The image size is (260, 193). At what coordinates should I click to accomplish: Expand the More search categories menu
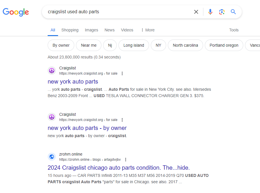(148, 30)
